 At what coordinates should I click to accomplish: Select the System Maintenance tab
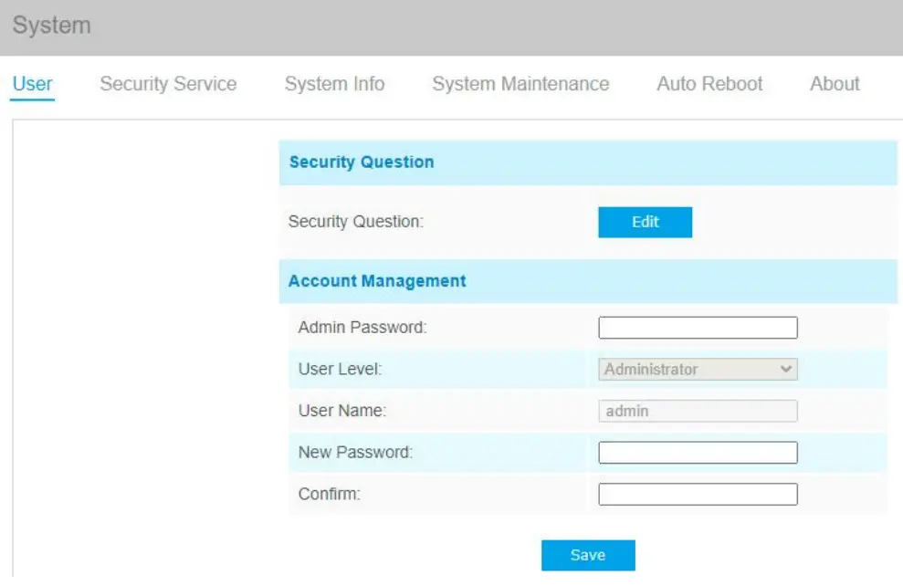click(520, 84)
